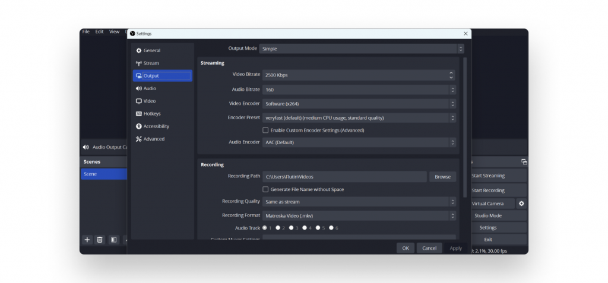
Task: Select Scene in the Scenes list
Action: click(x=103, y=174)
